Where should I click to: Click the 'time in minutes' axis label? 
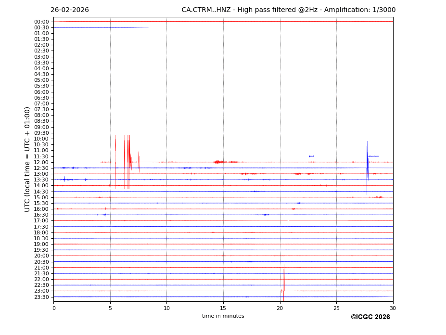point(223,316)
